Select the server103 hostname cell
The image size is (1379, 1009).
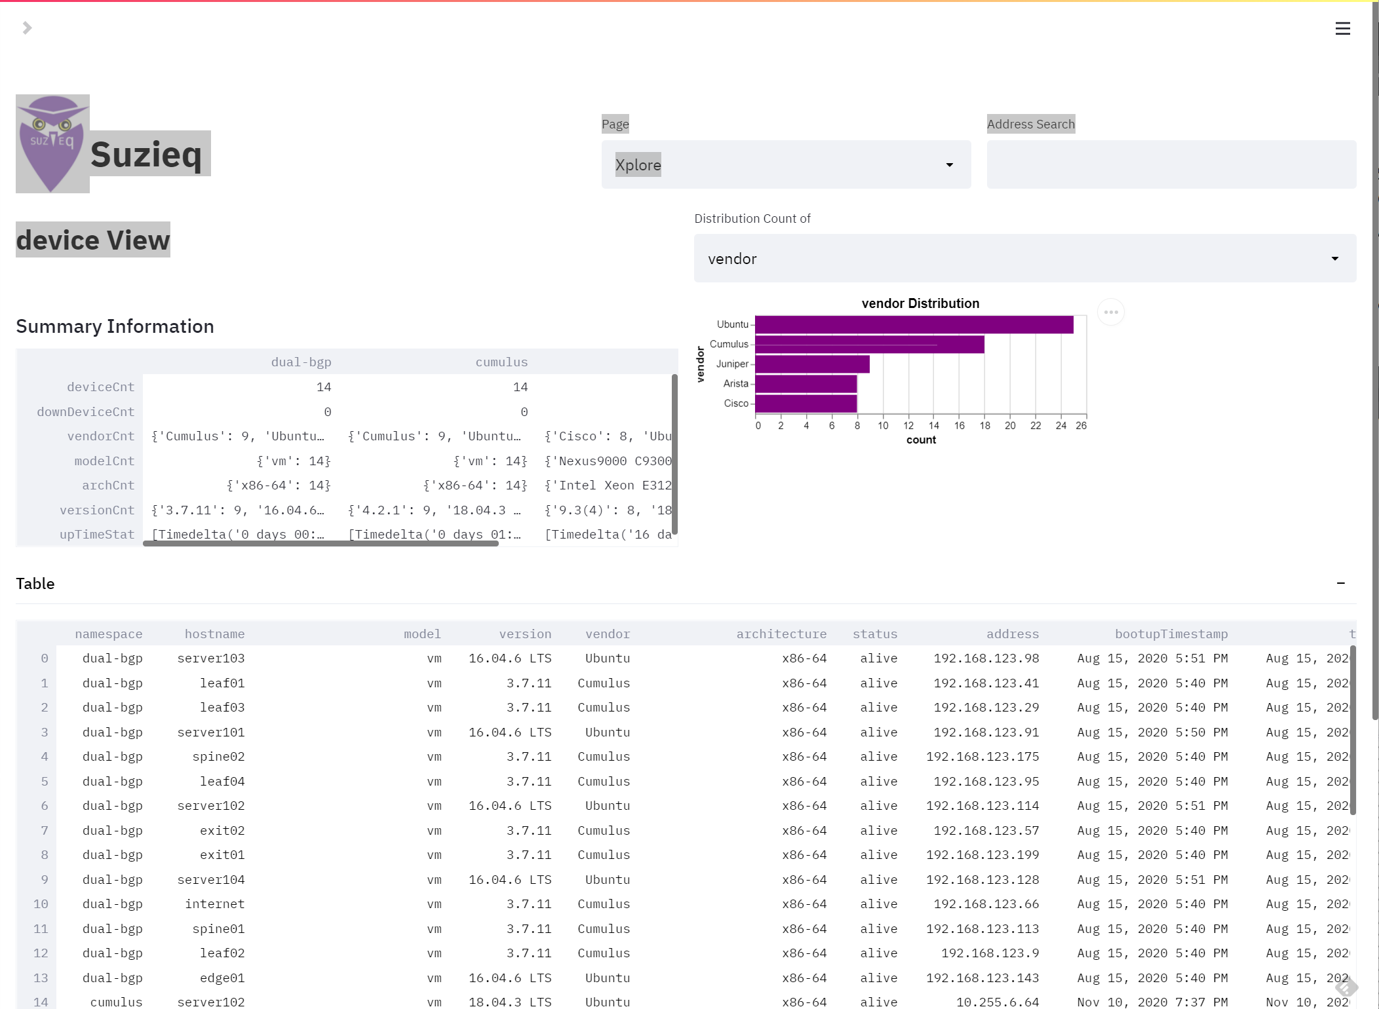tap(210, 658)
